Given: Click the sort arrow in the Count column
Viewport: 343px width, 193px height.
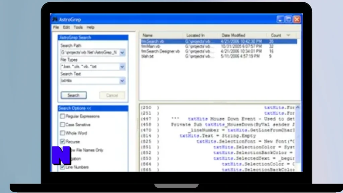Looking at the screenshot, I should coord(288,35).
